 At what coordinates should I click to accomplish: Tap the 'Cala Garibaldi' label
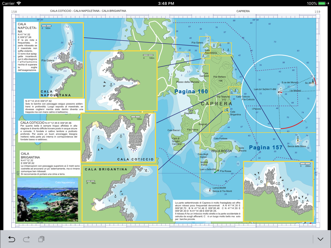[x=204, y=74]
